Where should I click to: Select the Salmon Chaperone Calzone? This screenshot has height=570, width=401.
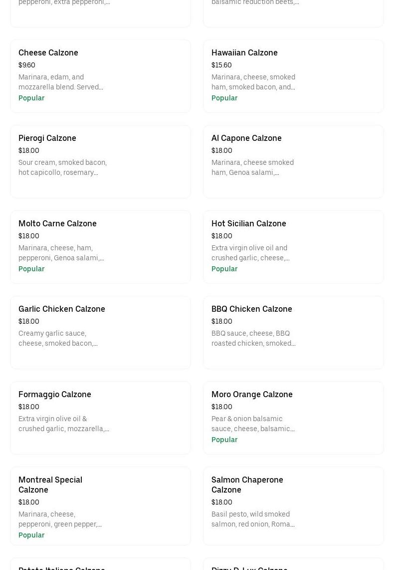click(x=247, y=485)
